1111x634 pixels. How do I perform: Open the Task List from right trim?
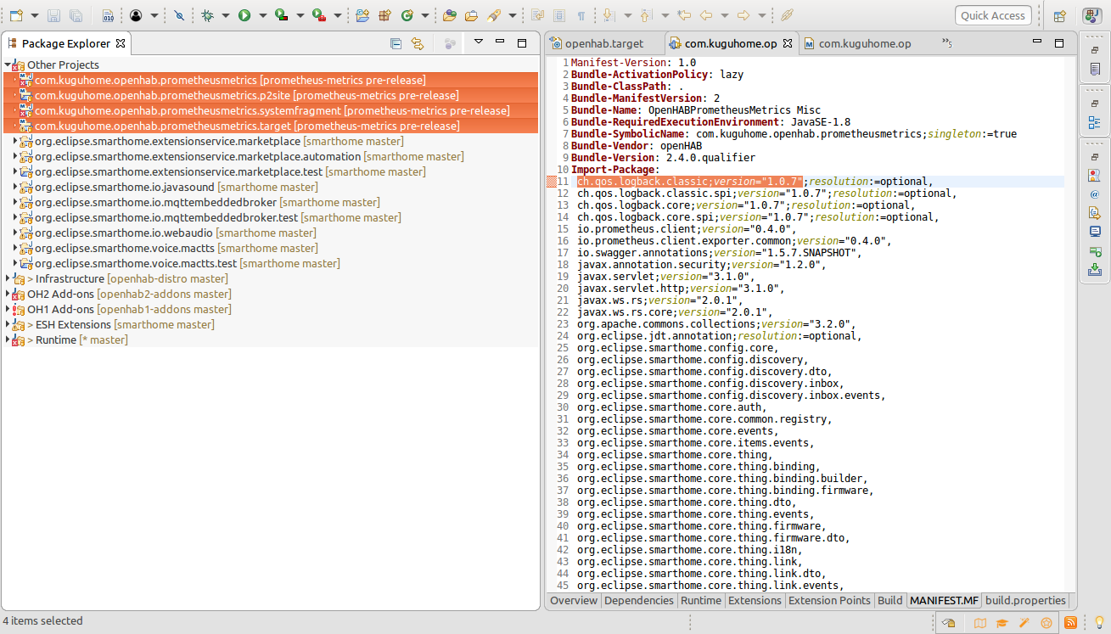[1095, 69]
